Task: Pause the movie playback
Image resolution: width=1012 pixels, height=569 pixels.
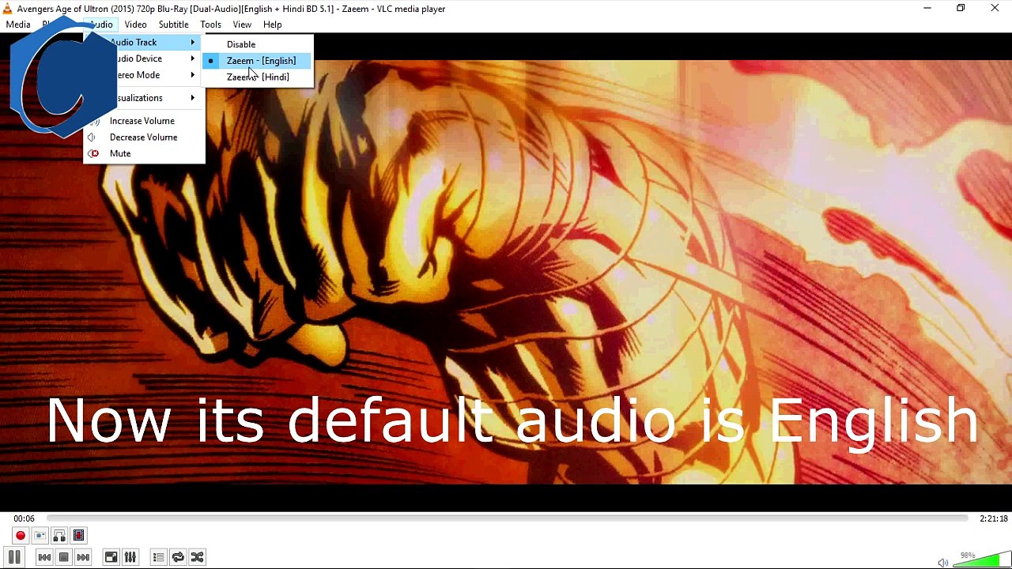Action: 14,557
